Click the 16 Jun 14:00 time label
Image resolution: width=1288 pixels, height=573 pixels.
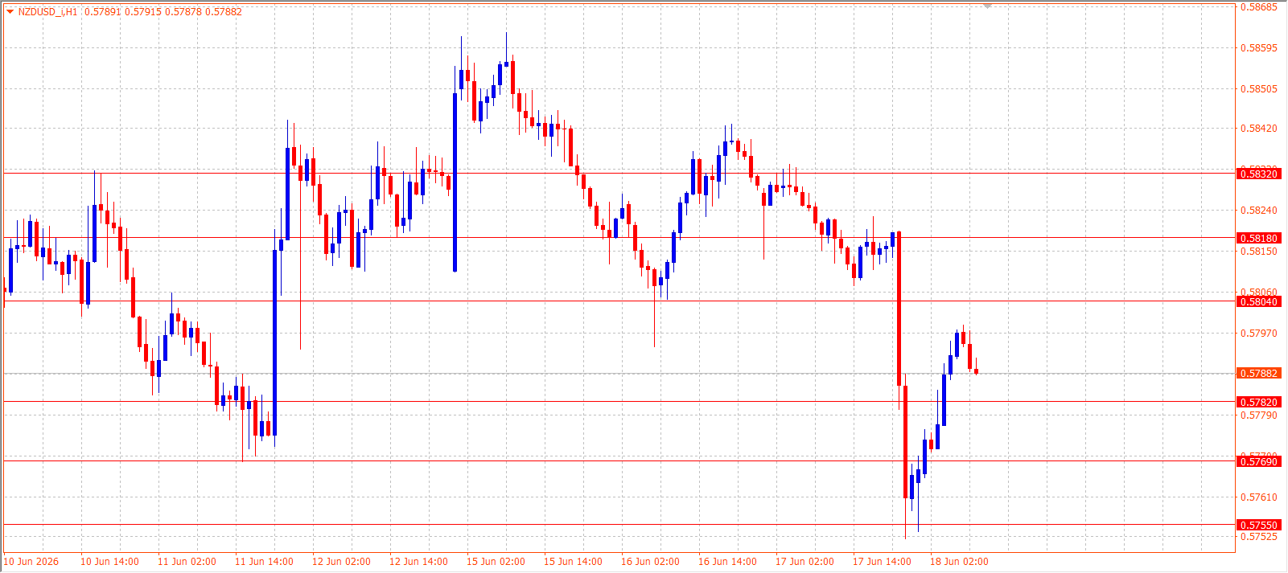point(727,562)
